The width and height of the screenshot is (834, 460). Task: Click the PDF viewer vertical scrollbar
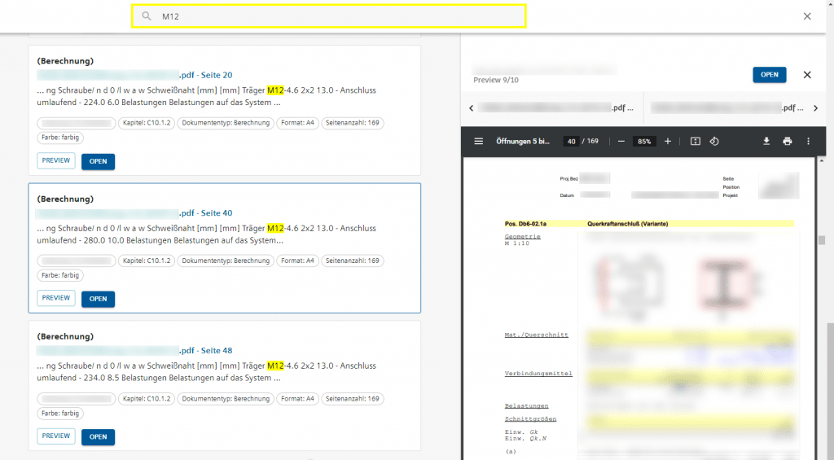823,241
